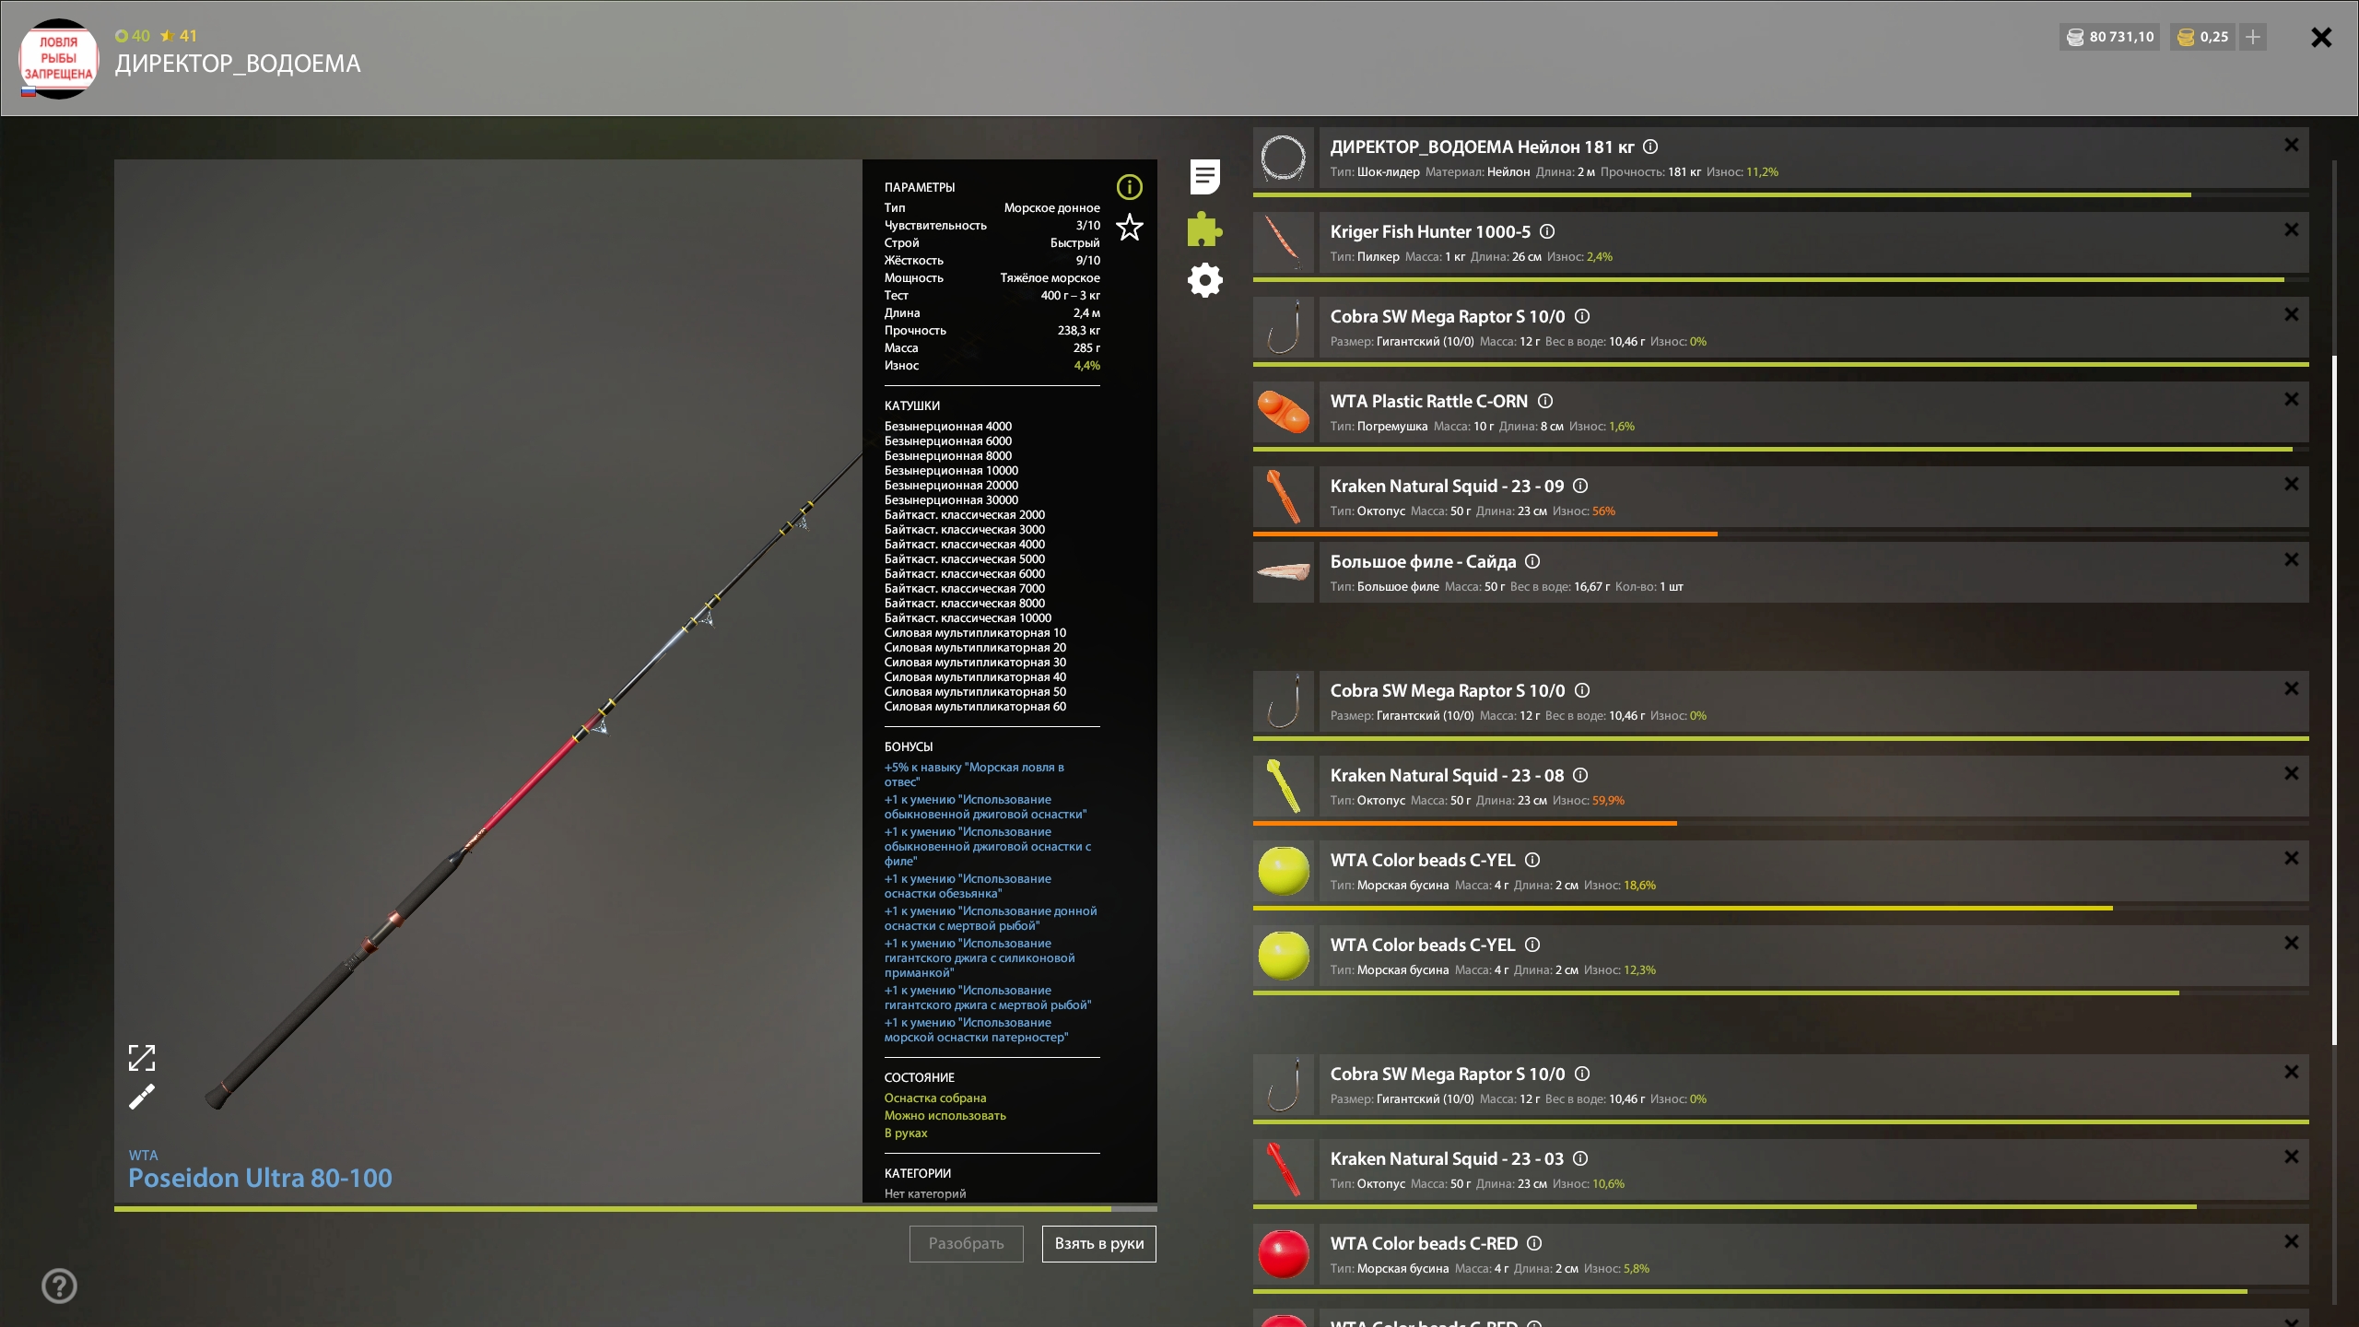Show info for Kraken Natural Squid 23-09
Image resolution: width=2359 pixels, height=1327 pixels.
point(1580,486)
